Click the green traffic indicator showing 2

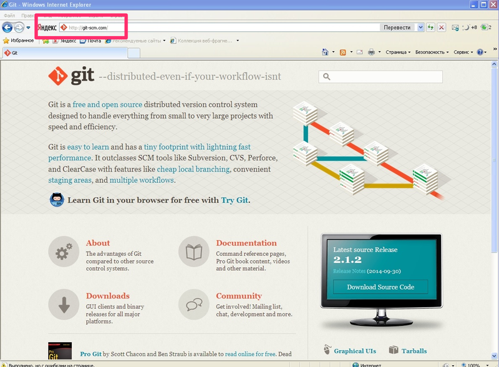coord(486,27)
